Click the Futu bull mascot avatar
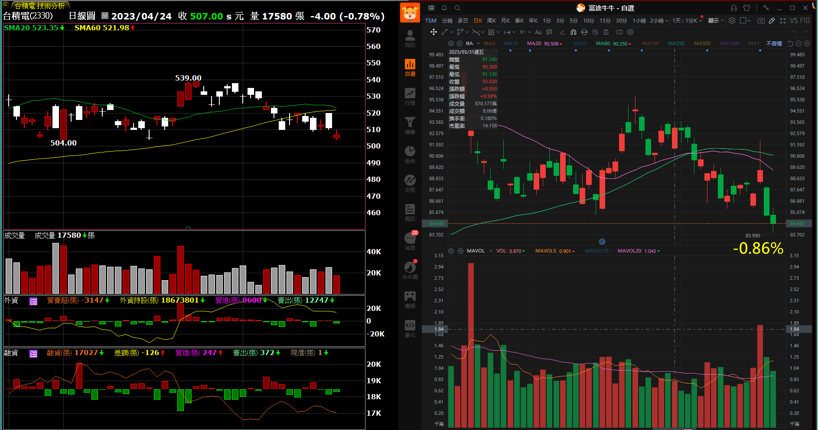 coord(410,12)
